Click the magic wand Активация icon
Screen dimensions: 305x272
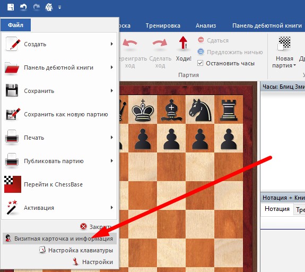12,207
